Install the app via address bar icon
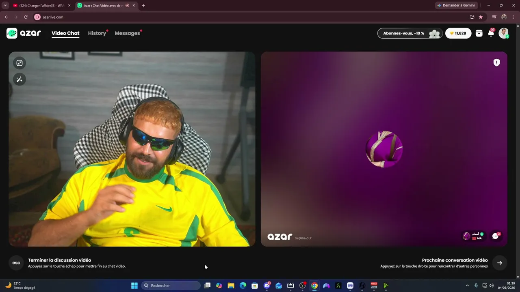 (x=472, y=17)
